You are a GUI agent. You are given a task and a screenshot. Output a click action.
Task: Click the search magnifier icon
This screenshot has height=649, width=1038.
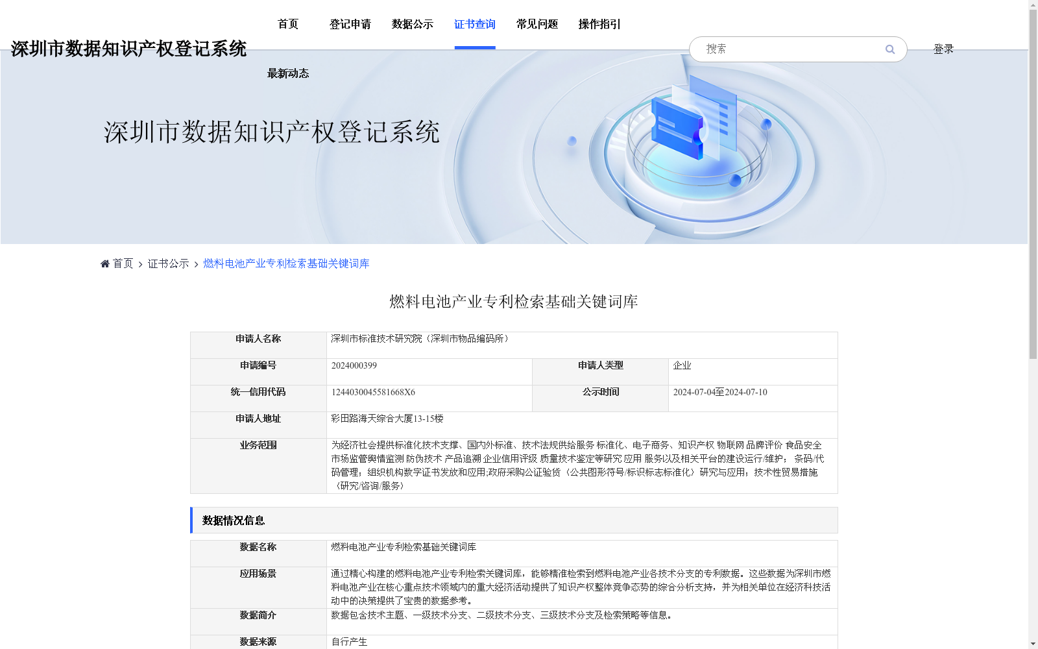889,49
